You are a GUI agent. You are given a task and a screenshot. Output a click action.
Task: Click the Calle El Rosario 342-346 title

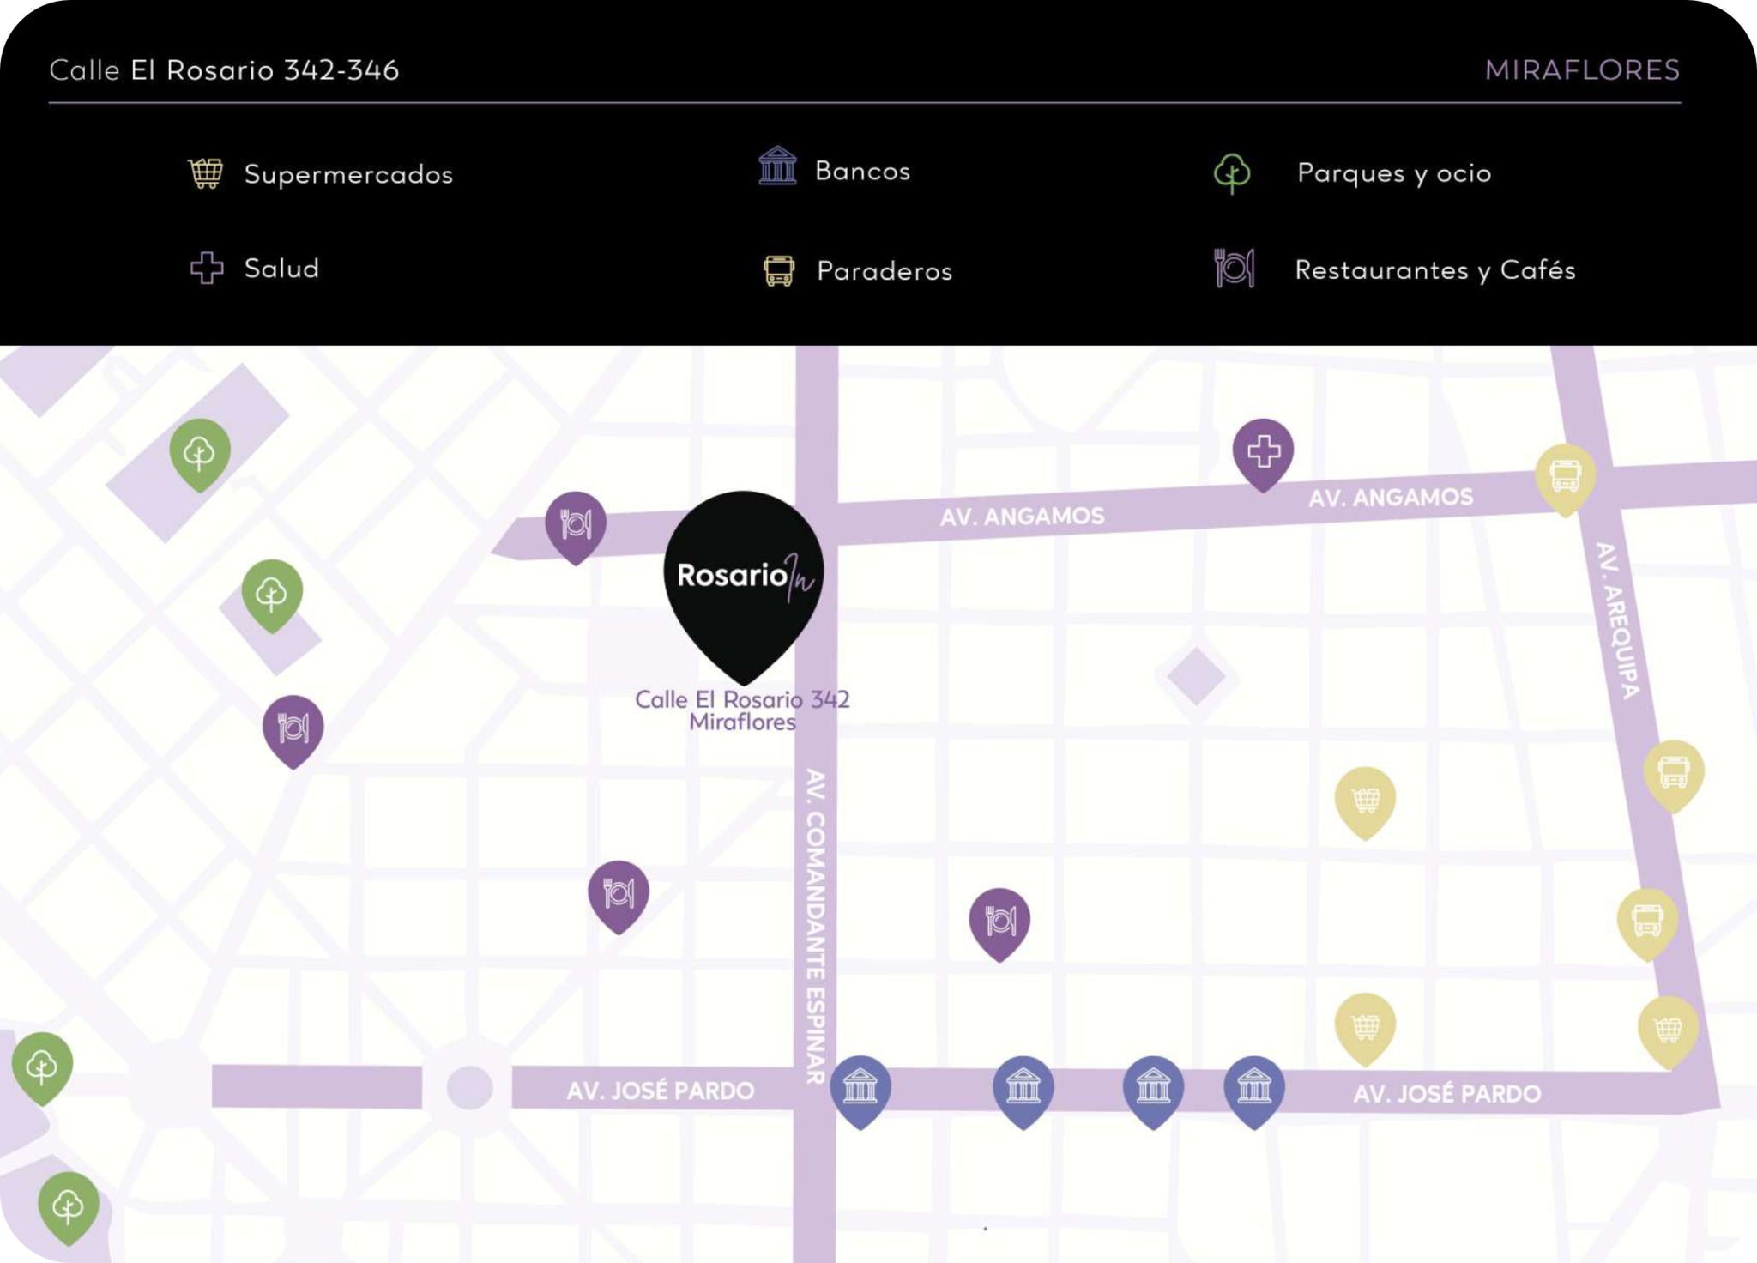coord(224,70)
